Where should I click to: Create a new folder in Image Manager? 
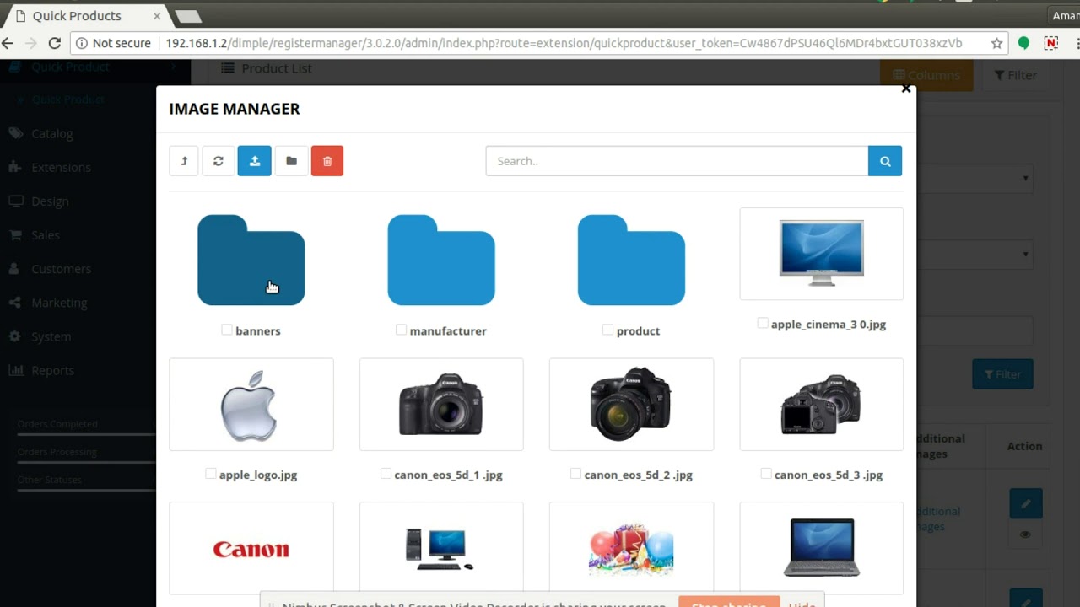point(291,160)
